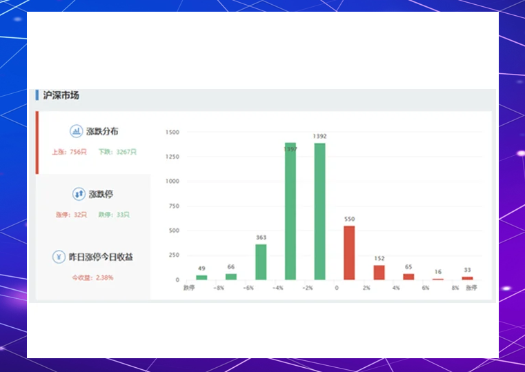Screen dimensions: 525x372
Task: Click the 上涨: 756只 count
Action: 69,152
